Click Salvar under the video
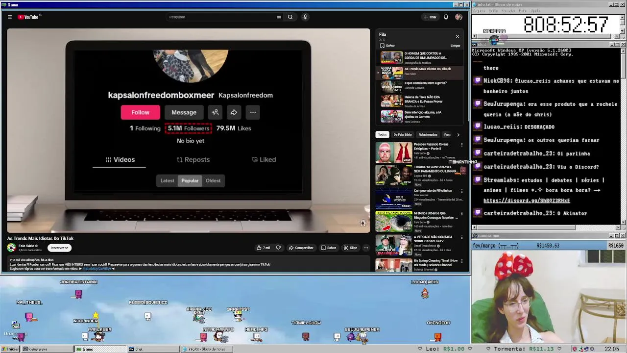 329,248
